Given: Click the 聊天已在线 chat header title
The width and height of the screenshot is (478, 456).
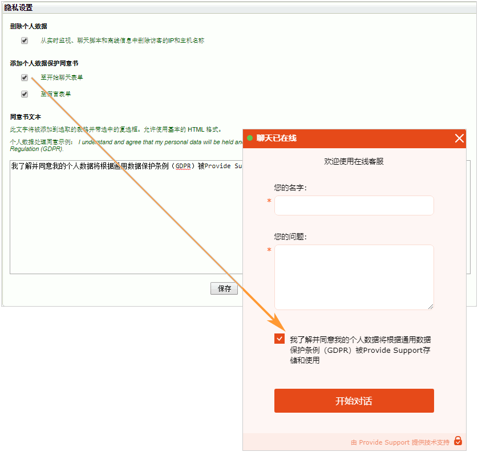Looking at the screenshot, I should 276,138.
